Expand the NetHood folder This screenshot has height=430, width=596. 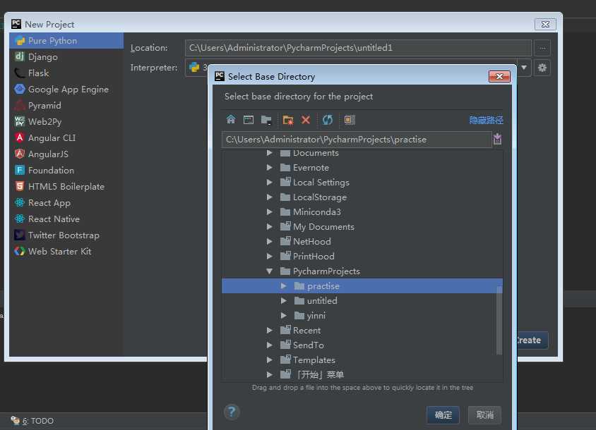tap(270, 241)
